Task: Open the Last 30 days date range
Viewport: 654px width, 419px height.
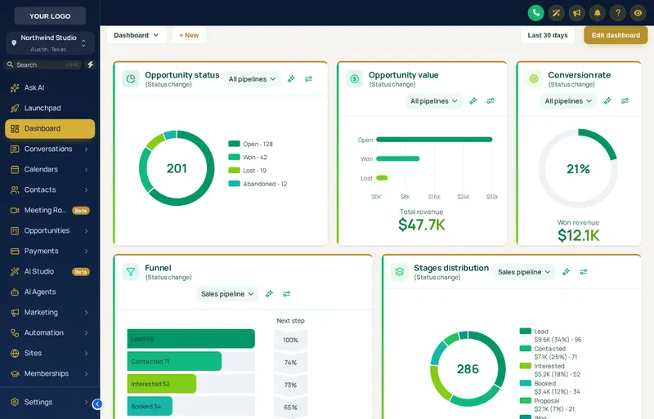Action: pos(547,35)
